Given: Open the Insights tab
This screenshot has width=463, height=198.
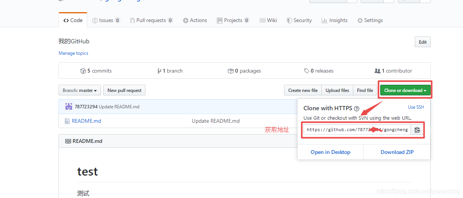Looking at the screenshot, I should pos(334,20).
